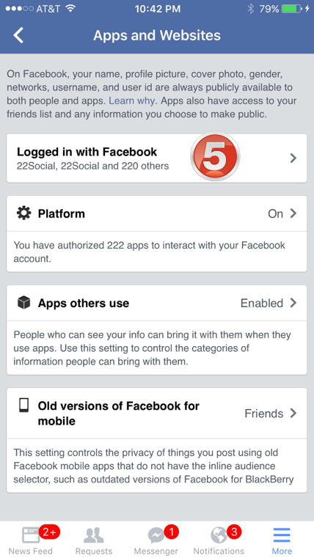The width and height of the screenshot is (314, 558).
Task: Click the Apps others use cube icon
Action: pos(24,304)
